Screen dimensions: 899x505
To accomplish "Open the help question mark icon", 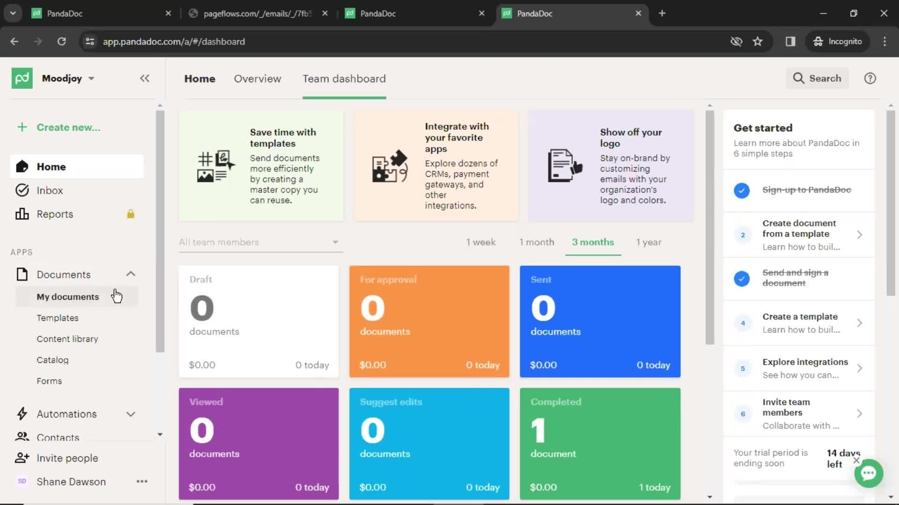I will [870, 78].
